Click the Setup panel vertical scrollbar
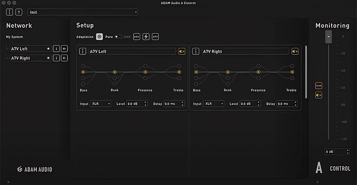This screenshot has height=185, width=357. coord(306,72)
